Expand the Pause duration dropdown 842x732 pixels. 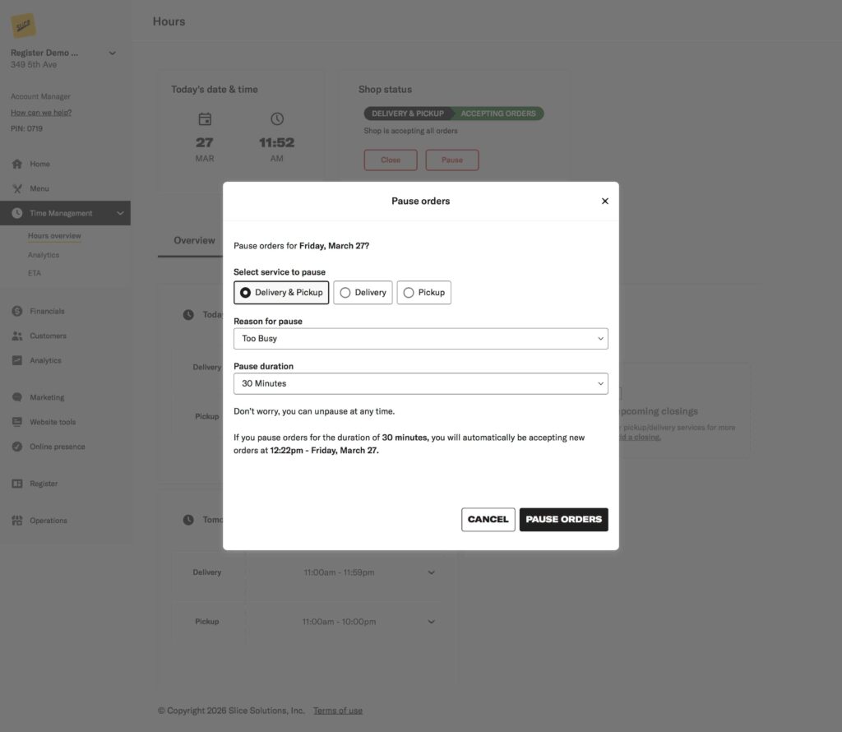pos(420,383)
